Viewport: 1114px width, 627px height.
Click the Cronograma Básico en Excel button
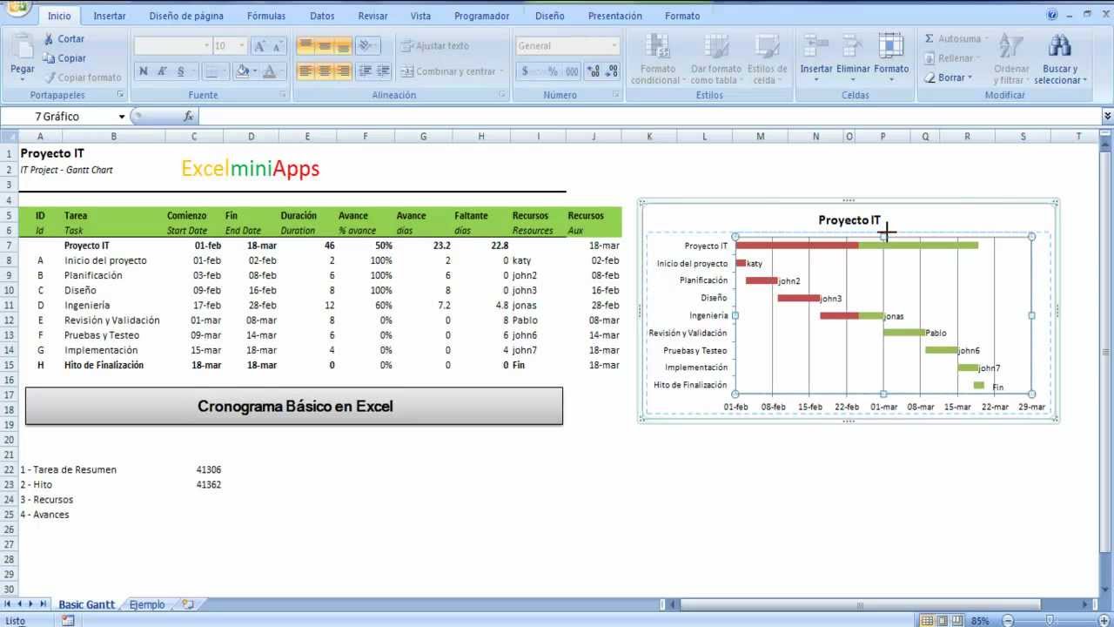pos(294,406)
